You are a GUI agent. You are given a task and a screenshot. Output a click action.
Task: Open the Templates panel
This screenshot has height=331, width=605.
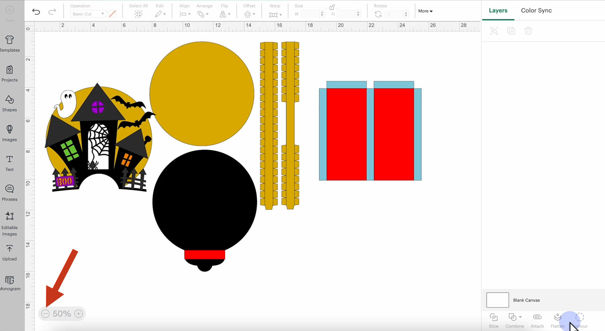click(10, 44)
